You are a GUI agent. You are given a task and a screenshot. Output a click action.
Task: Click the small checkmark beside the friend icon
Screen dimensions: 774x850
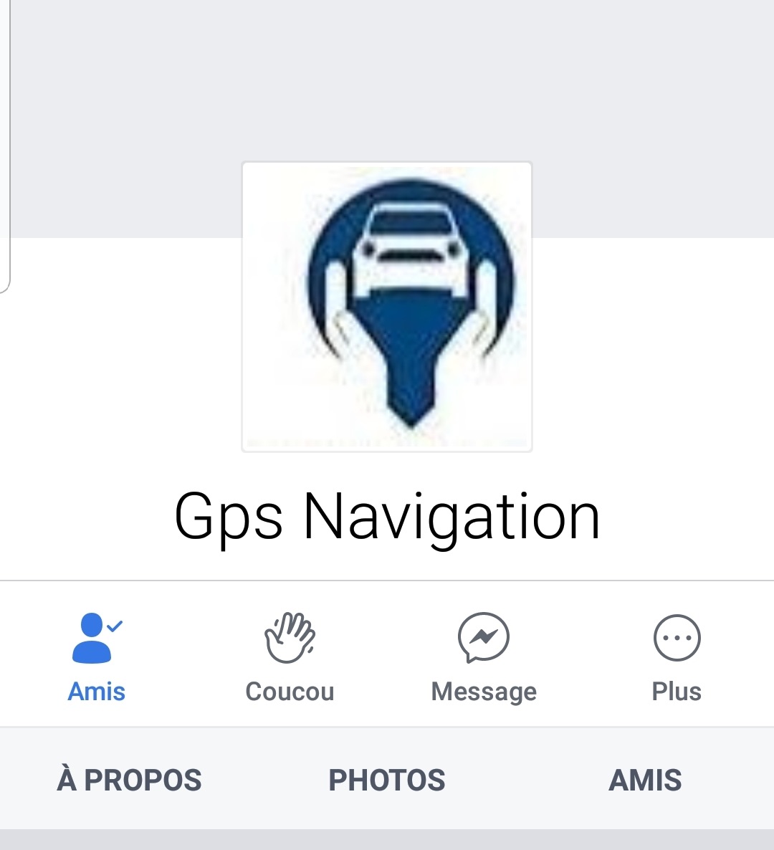(x=115, y=626)
